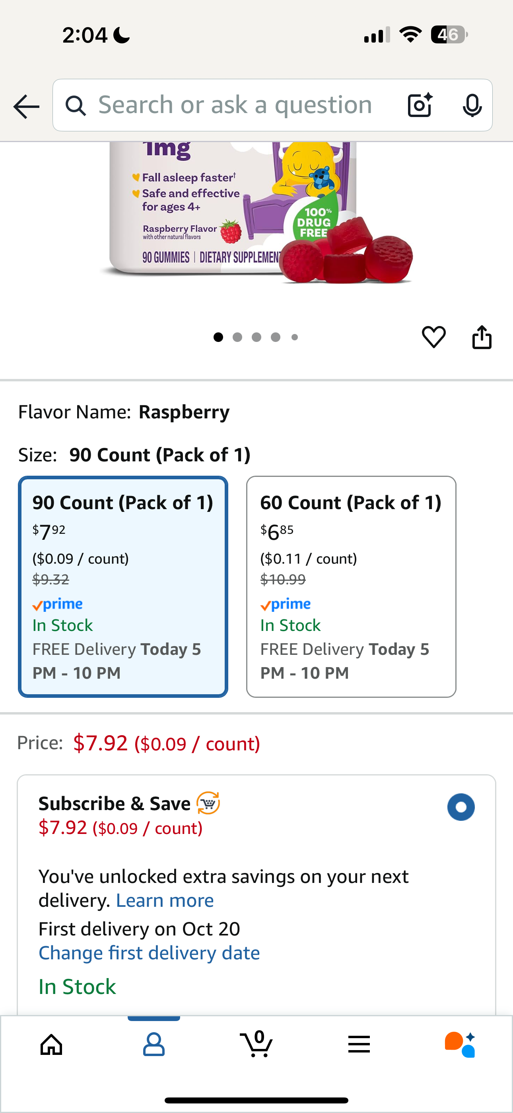513x1113 pixels.
Task: Open the account profile tab
Action: click(x=154, y=1045)
